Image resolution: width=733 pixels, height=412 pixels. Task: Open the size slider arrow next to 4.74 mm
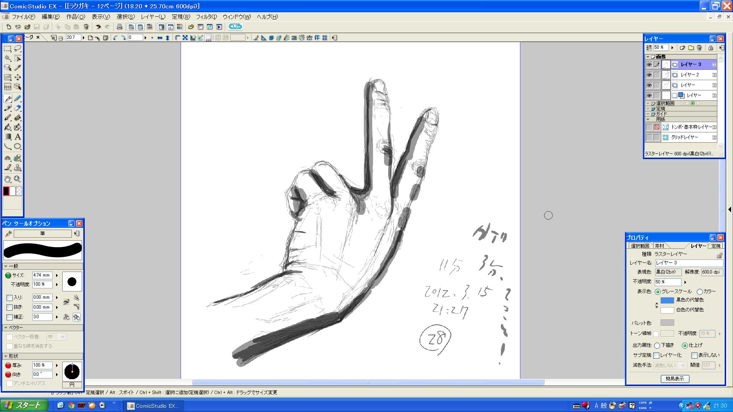(57, 275)
